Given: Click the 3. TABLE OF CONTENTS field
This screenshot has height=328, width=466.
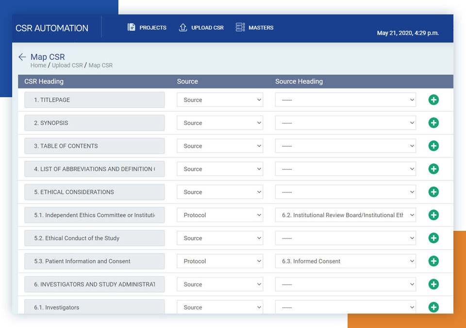Looking at the screenshot, I should (x=94, y=146).
